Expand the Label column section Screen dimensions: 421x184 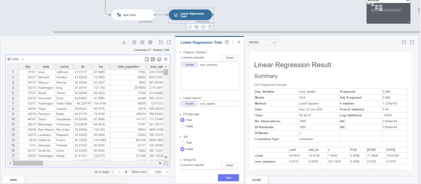(x=180, y=98)
